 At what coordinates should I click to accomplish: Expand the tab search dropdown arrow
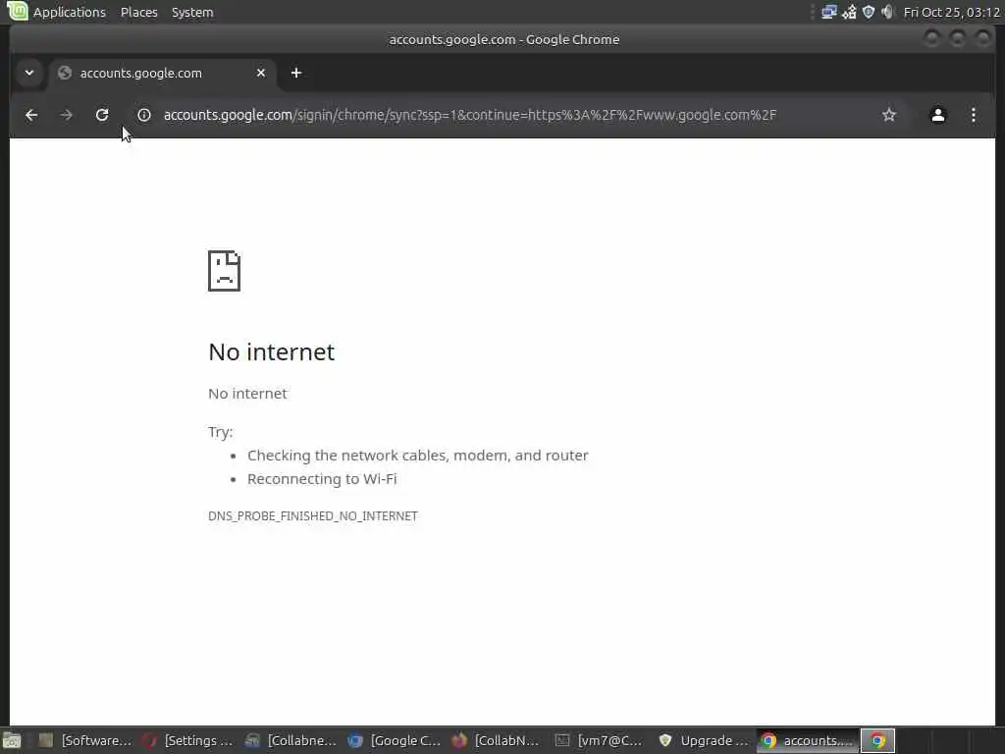(28, 73)
